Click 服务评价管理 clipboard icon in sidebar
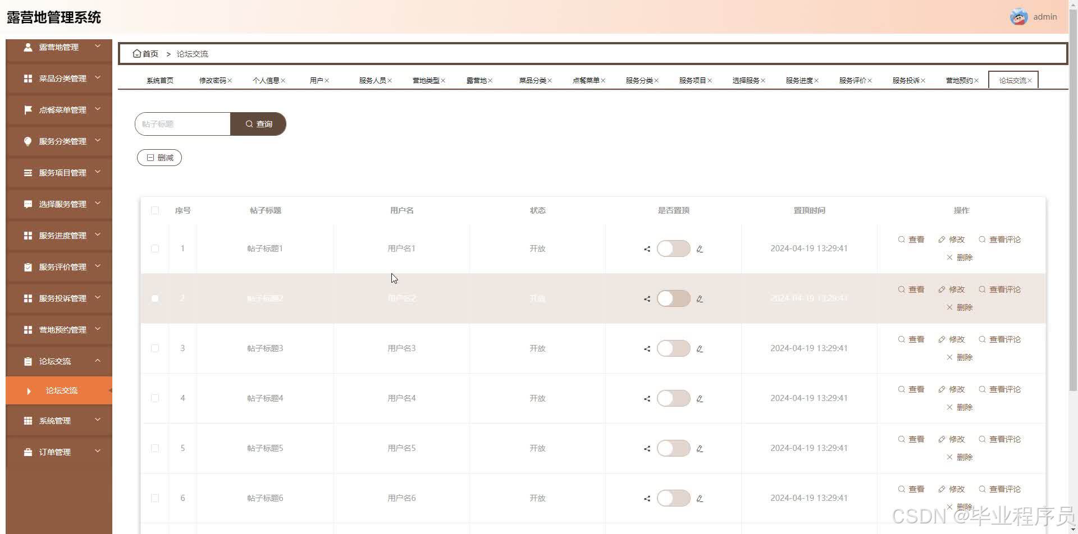This screenshot has width=1078, height=534. (x=28, y=267)
